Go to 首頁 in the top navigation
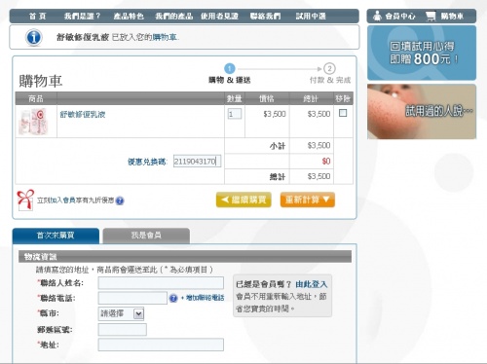 [x=37, y=16]
